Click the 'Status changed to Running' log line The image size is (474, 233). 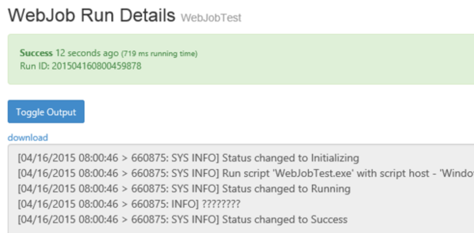[286, 189]
